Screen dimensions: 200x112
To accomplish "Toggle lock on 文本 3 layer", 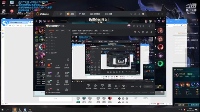I will tap(49, 37).
